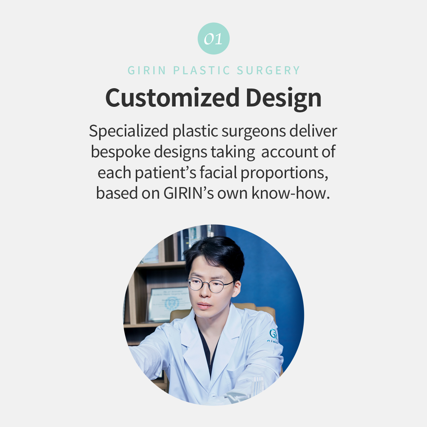Click the line beginning "bespoke designs taking"
427x427 pixels.
pyautogui.click(x=213, y=152)
